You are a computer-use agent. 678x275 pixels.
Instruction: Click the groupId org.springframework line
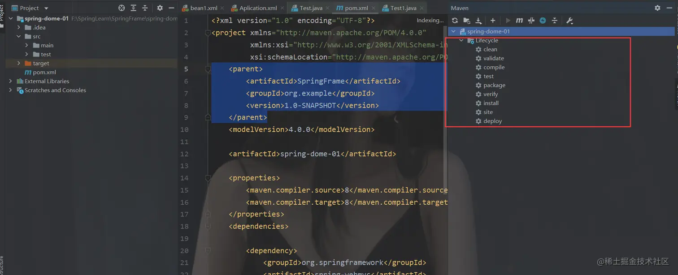coord(344,262)
